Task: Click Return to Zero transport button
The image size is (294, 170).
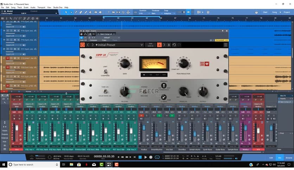Action: click(135, 157)
